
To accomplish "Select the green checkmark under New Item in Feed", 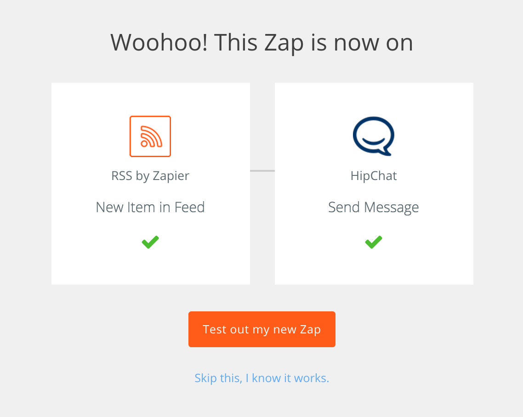I will tap(150, 242).
